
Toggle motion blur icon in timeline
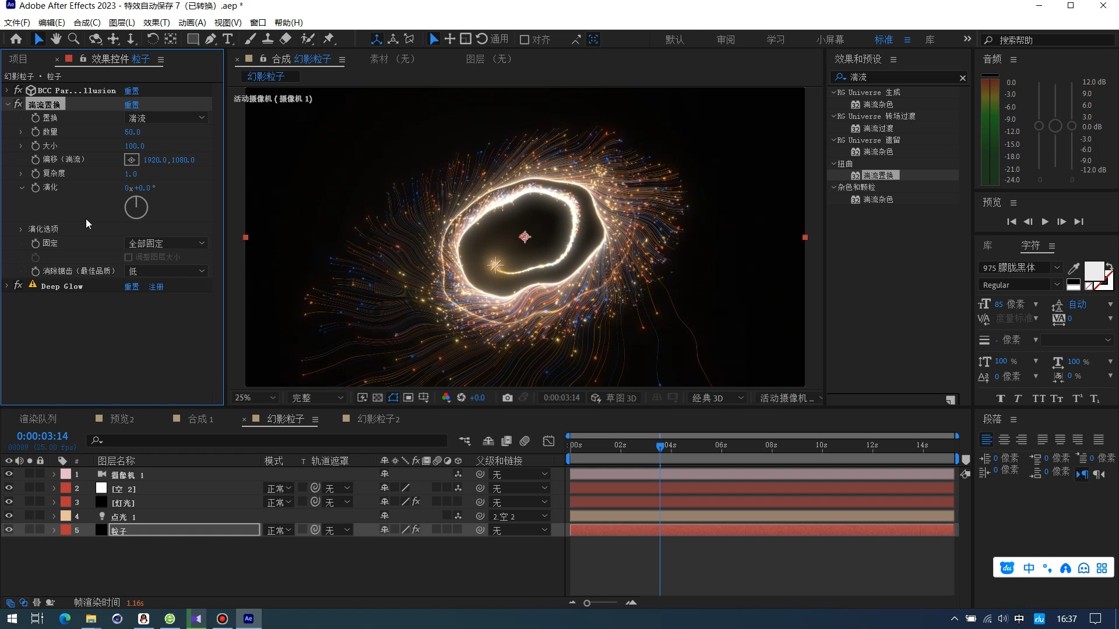[x=525, y=441]
